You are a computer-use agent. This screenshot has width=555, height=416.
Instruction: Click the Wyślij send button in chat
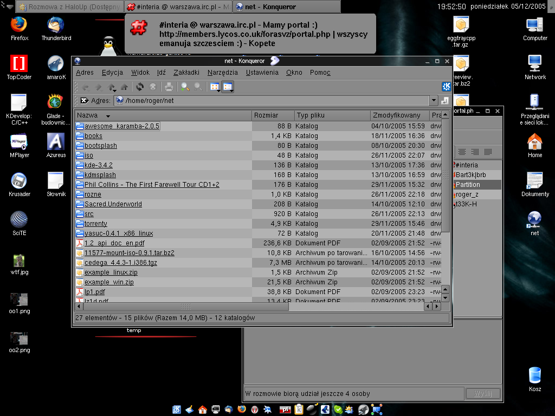483,393
